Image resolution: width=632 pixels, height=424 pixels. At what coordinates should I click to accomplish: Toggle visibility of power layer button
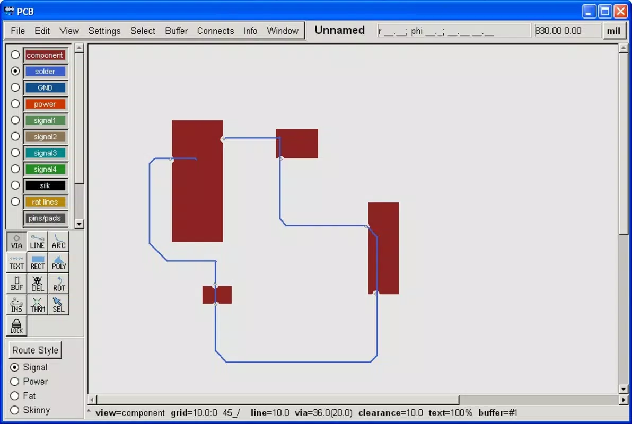45,104
